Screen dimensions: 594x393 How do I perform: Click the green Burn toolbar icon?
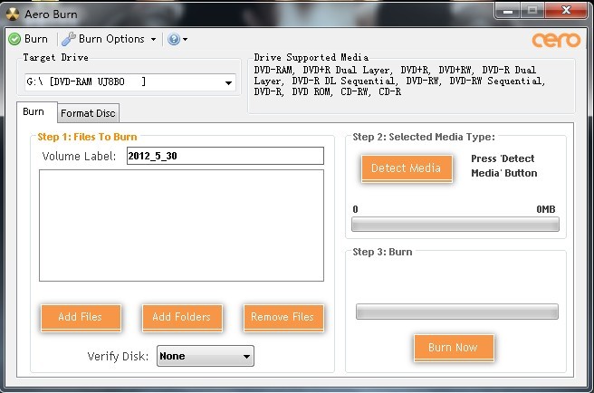click(x=15, y=39)
